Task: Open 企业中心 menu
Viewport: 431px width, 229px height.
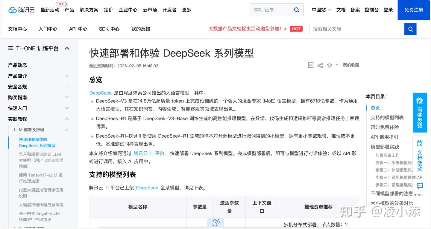Action: click(128, 10)
